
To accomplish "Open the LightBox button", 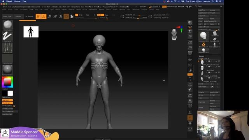I will click(18, 16).
